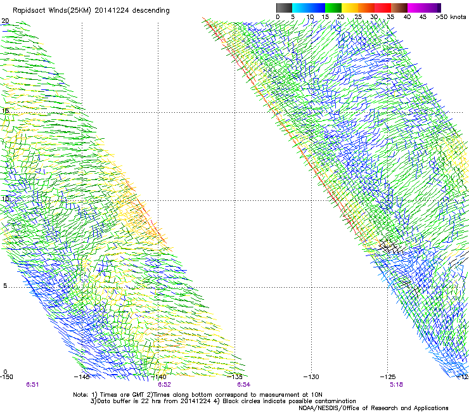Image resolution: width=469 pixels, height=412 pixels.
Task: Click the longitude -150 axis label
Action: coord(6,377)
